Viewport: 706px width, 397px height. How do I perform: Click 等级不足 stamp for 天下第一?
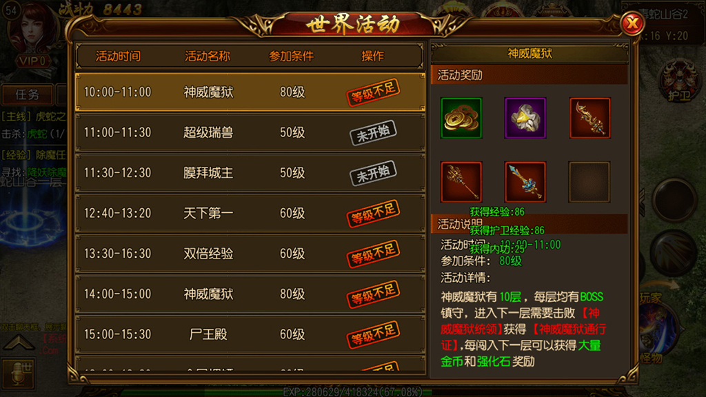(373, 213)
